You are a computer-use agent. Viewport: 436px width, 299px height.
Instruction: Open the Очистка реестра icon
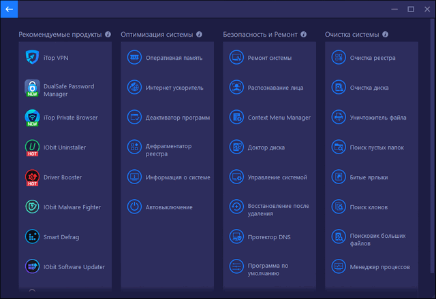click(339, 57)
